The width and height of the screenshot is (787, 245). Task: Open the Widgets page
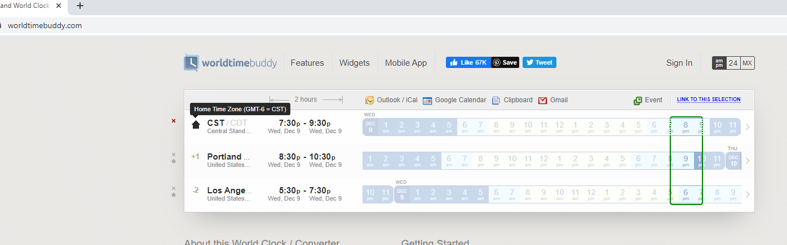tap(354, 63)
